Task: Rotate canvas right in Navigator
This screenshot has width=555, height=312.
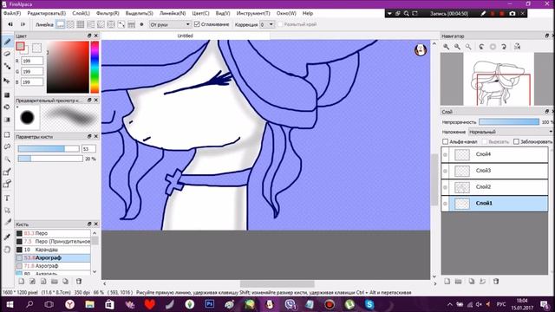Action: tap(504, 47)
